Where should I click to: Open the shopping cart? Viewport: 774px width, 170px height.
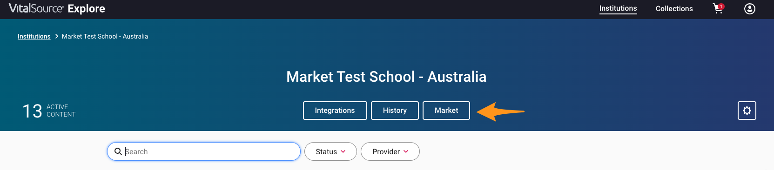[x=718, y=9]
